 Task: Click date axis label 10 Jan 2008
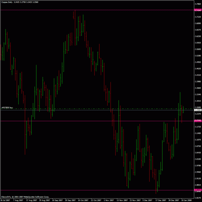(186, 200)
